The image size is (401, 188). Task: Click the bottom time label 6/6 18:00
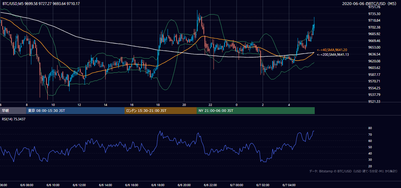[158, 185]
